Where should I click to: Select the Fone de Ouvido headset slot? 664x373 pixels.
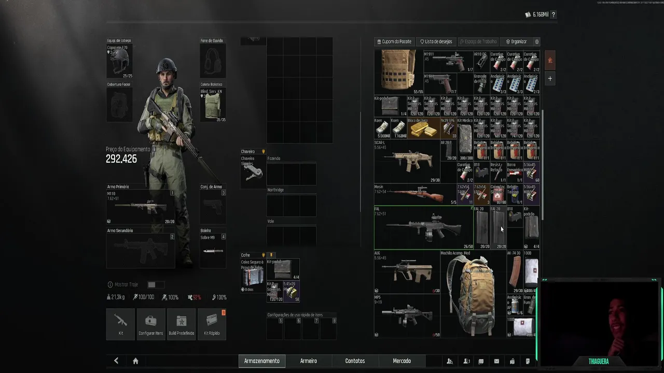[213, 61]
